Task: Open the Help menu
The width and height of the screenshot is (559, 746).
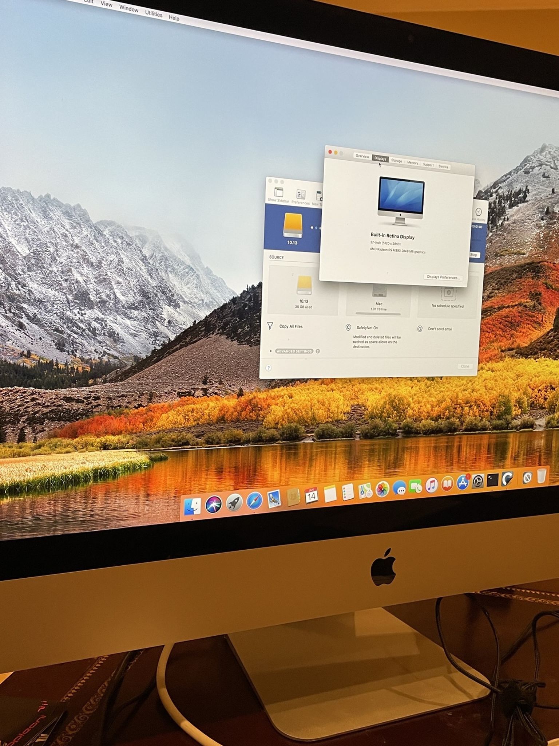Action: 174,17
